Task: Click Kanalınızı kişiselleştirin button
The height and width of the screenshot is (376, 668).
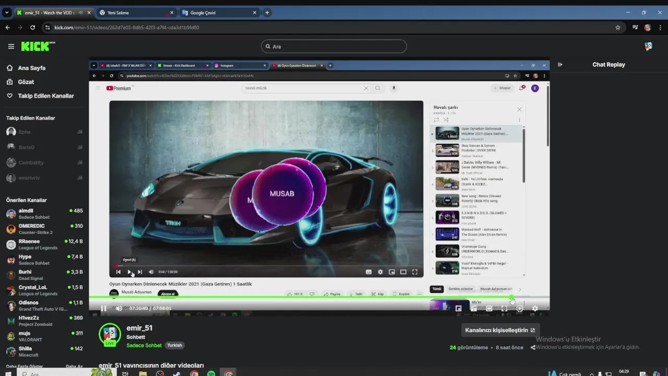Action: click(x=500, y=330)
